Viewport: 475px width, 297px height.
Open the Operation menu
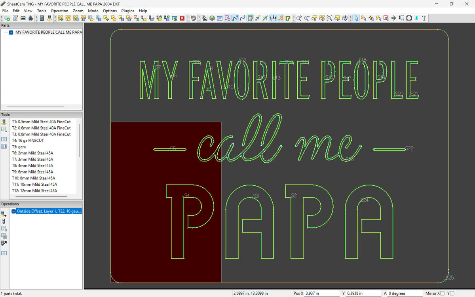[x=59, y=11]
